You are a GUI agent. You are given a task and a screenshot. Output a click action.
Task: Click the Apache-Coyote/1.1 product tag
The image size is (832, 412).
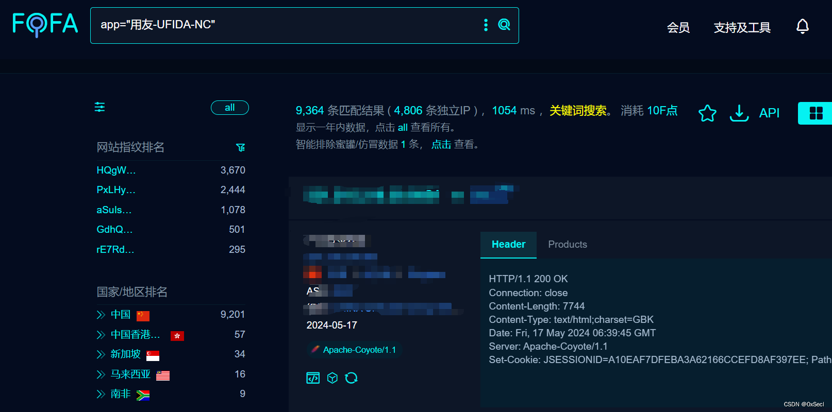pyautogui.click(x=354, y=350)
